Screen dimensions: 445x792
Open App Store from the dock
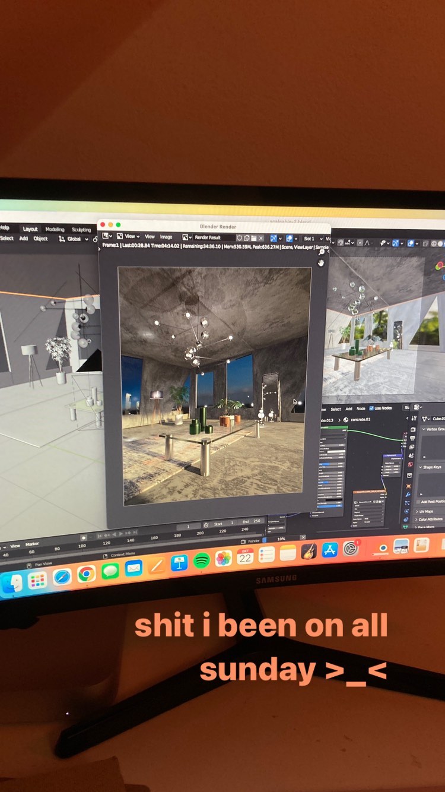click(330, 550)
